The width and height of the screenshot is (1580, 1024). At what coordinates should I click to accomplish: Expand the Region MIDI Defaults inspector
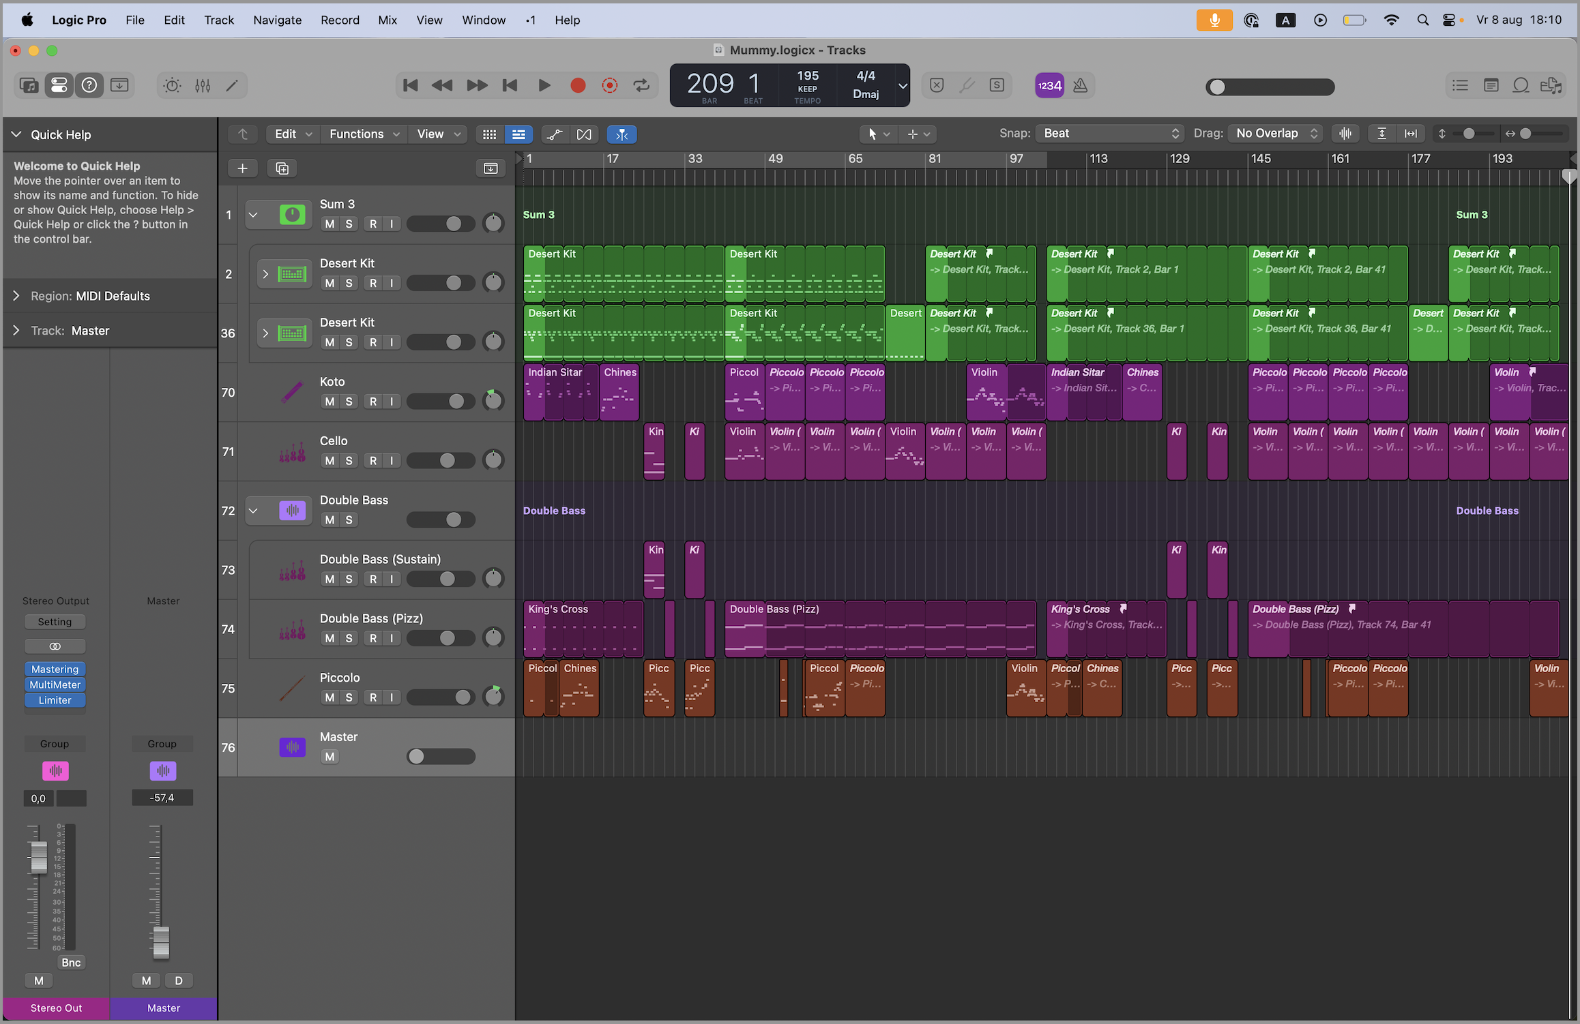[x=16, y=296]
